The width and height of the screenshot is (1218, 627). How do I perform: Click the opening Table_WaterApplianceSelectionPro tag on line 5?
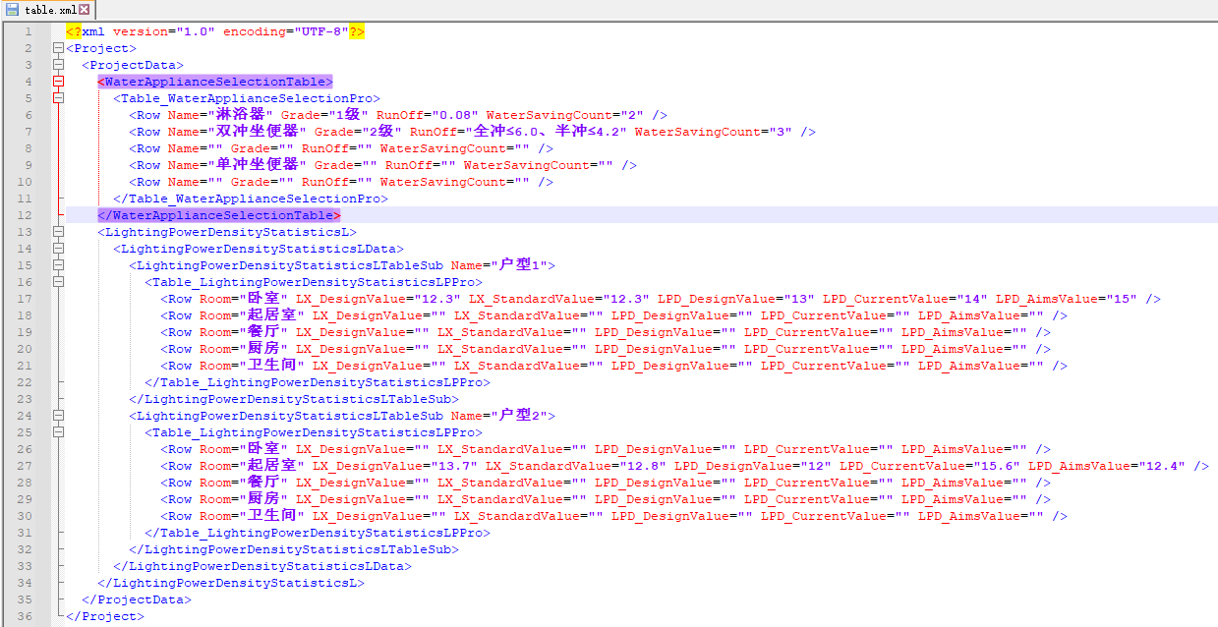(247, 98)
